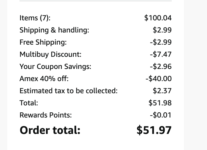207x150 pixels.
Task: Click the -$2.96 coupon savings amount
Action: pos(161,66)
